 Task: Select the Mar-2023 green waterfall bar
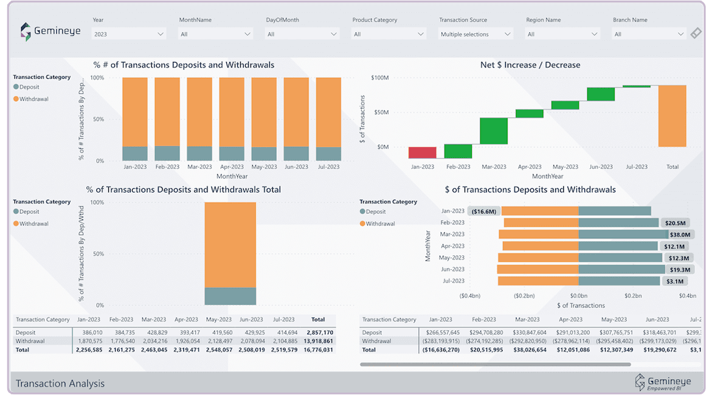point(493,131)
